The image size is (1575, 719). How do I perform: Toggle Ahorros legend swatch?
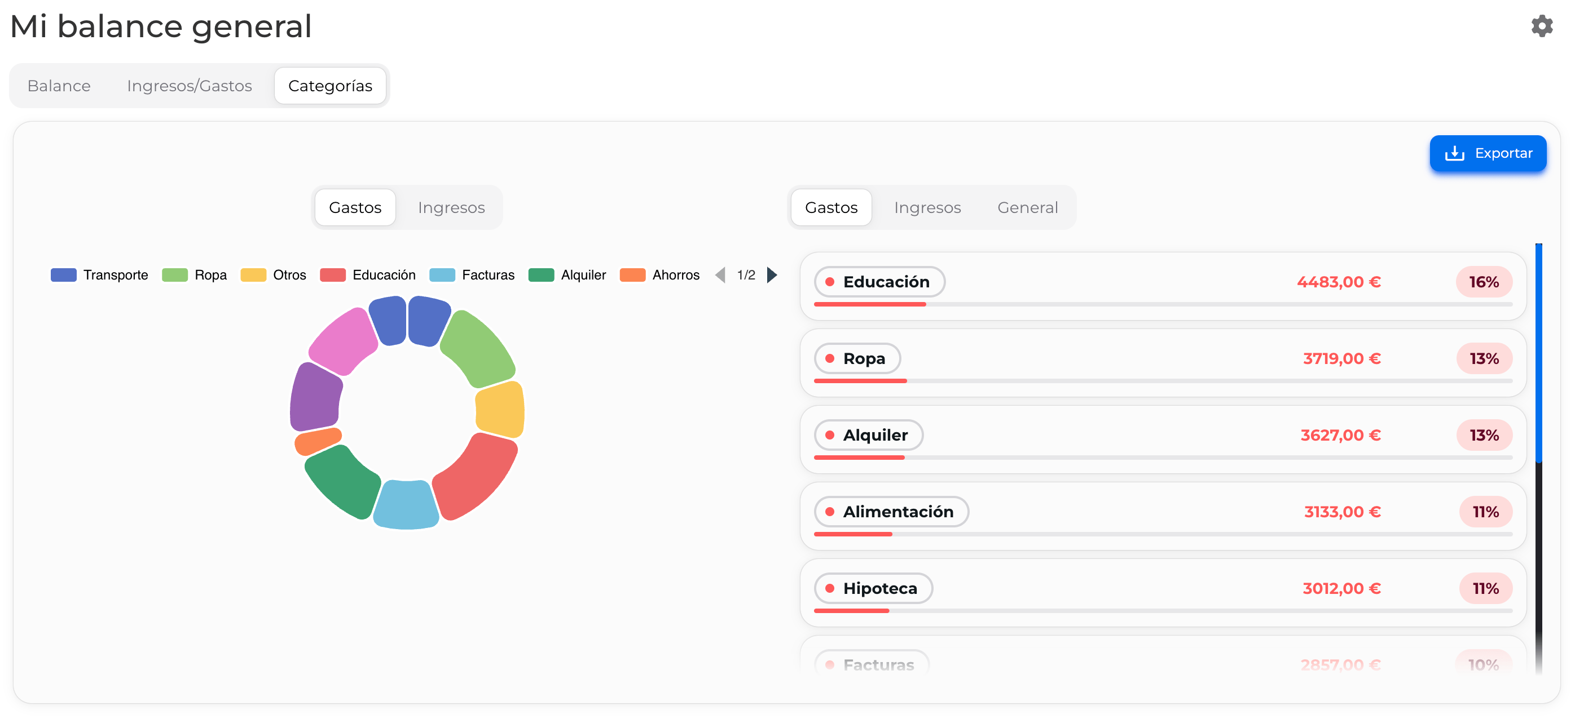click(x=632, y=275)
